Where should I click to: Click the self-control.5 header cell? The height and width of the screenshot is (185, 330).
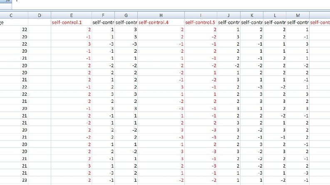click(x=201, y=22)
